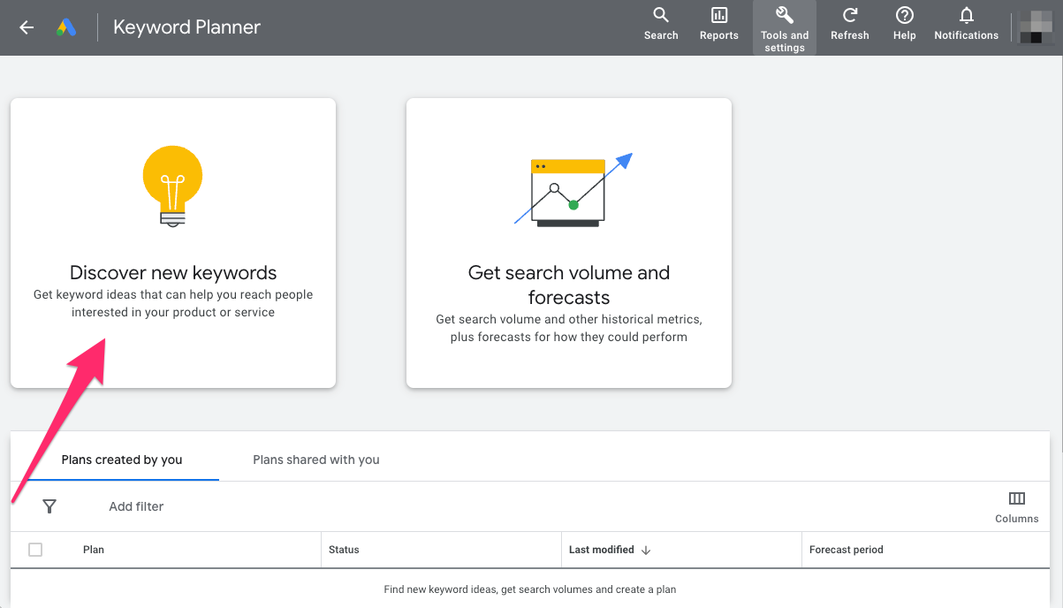The image size is (1063, 608).
Task: Open Get search volume and forecasts card
Action: 569,243
